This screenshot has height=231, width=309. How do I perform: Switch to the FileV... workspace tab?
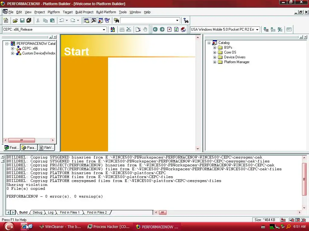point(46,147)
